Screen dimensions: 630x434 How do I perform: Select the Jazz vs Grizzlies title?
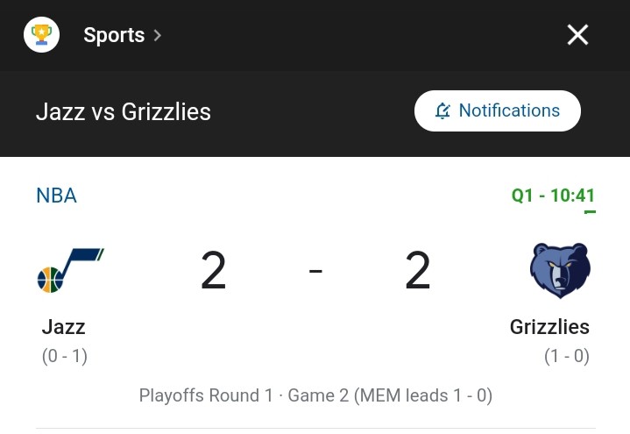(x=124, y=112)
